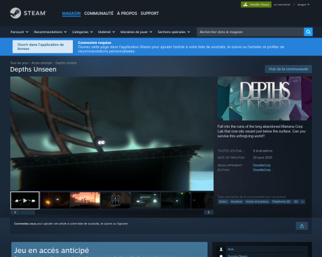The image size is (322, 257).
Task: Select the Plateforme 2D tag
Action: tap(281, 202)
